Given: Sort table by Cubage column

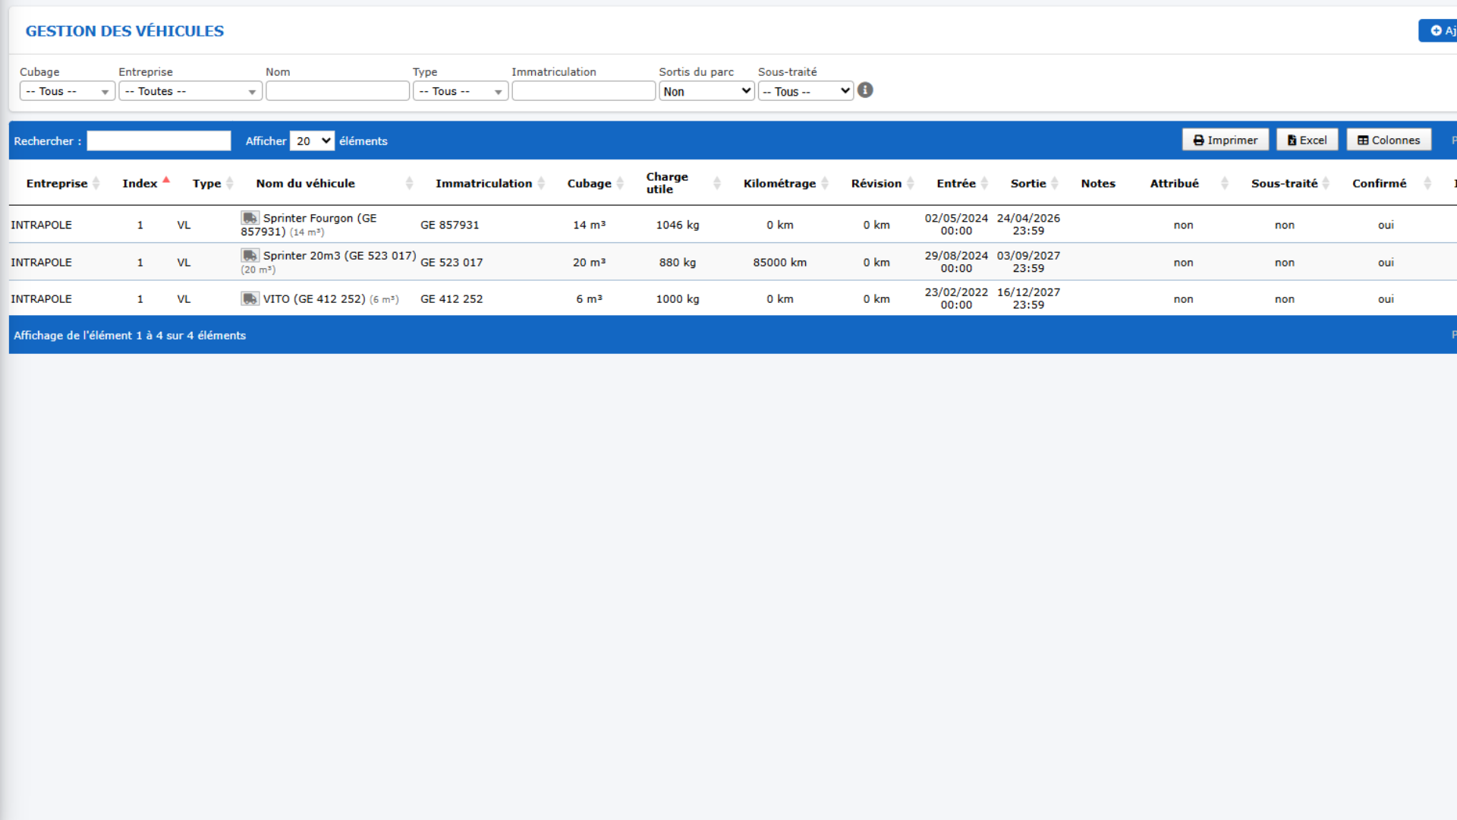Looking at the screenshot, I should [595, 183].
